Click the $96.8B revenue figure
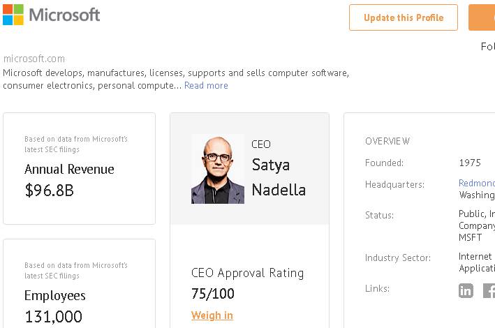Viewport: 495px width, 328px height. (x=49, y=190)
